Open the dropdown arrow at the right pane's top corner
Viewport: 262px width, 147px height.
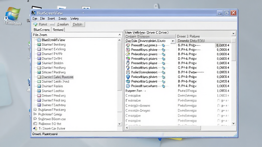point(233,33)
